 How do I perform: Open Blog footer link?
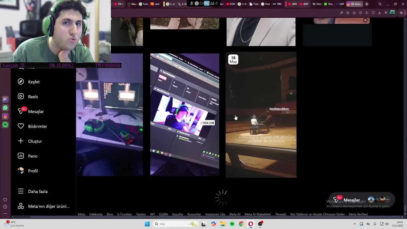click(x=110, y=214)
